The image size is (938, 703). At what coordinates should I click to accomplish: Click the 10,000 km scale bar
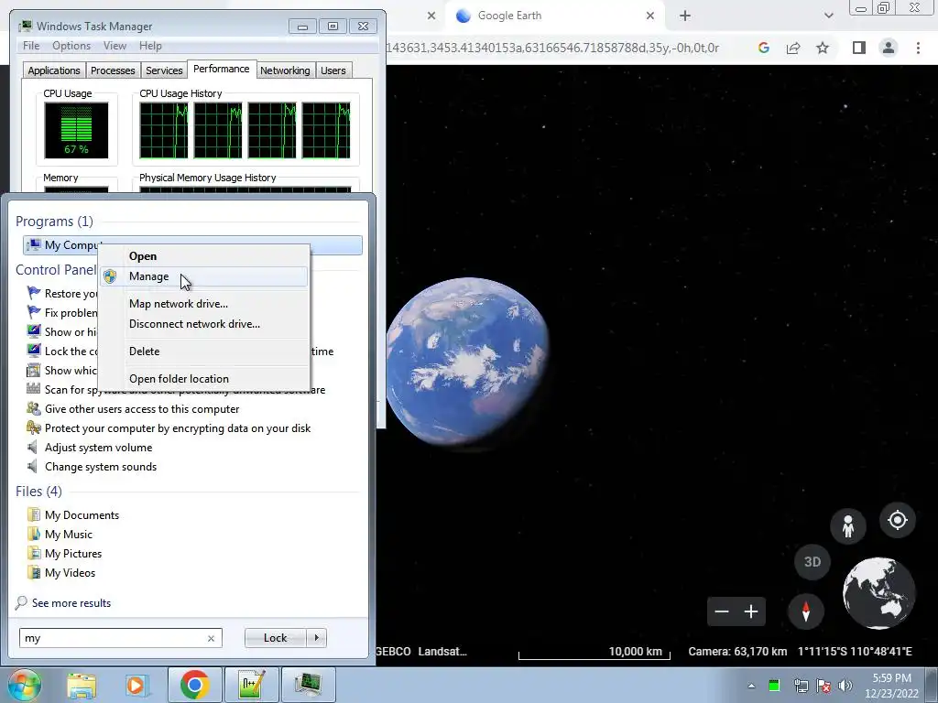[x=594, y=652]
